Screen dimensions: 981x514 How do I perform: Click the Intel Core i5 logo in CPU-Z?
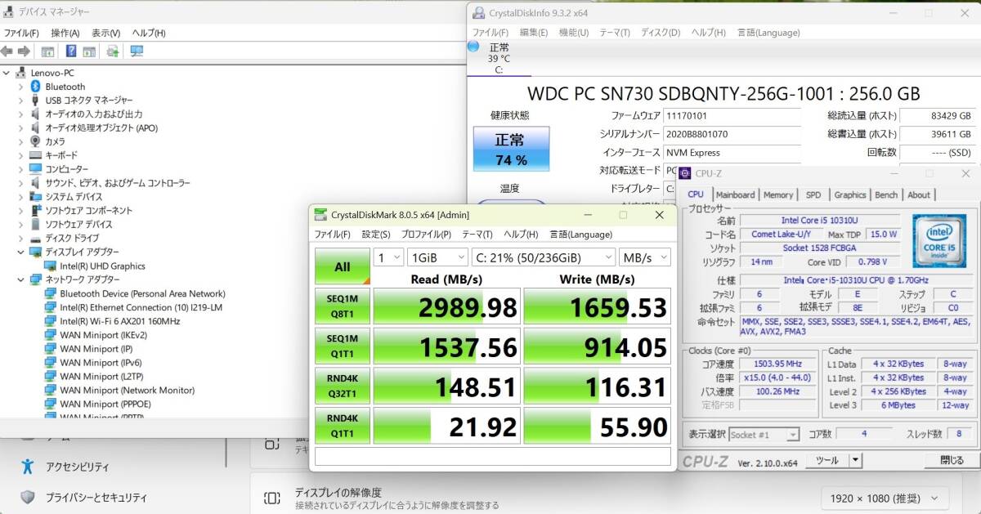coord(938,240)
